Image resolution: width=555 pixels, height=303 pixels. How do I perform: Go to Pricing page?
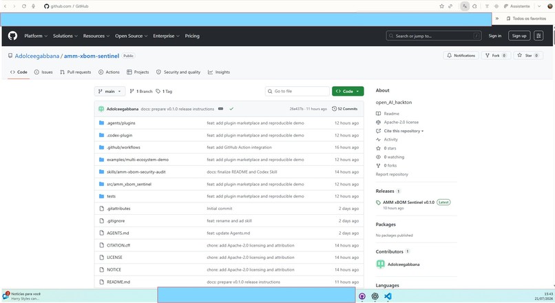192,36
